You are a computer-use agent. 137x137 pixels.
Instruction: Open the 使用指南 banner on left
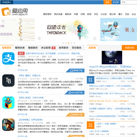click(x=18, y=30)
